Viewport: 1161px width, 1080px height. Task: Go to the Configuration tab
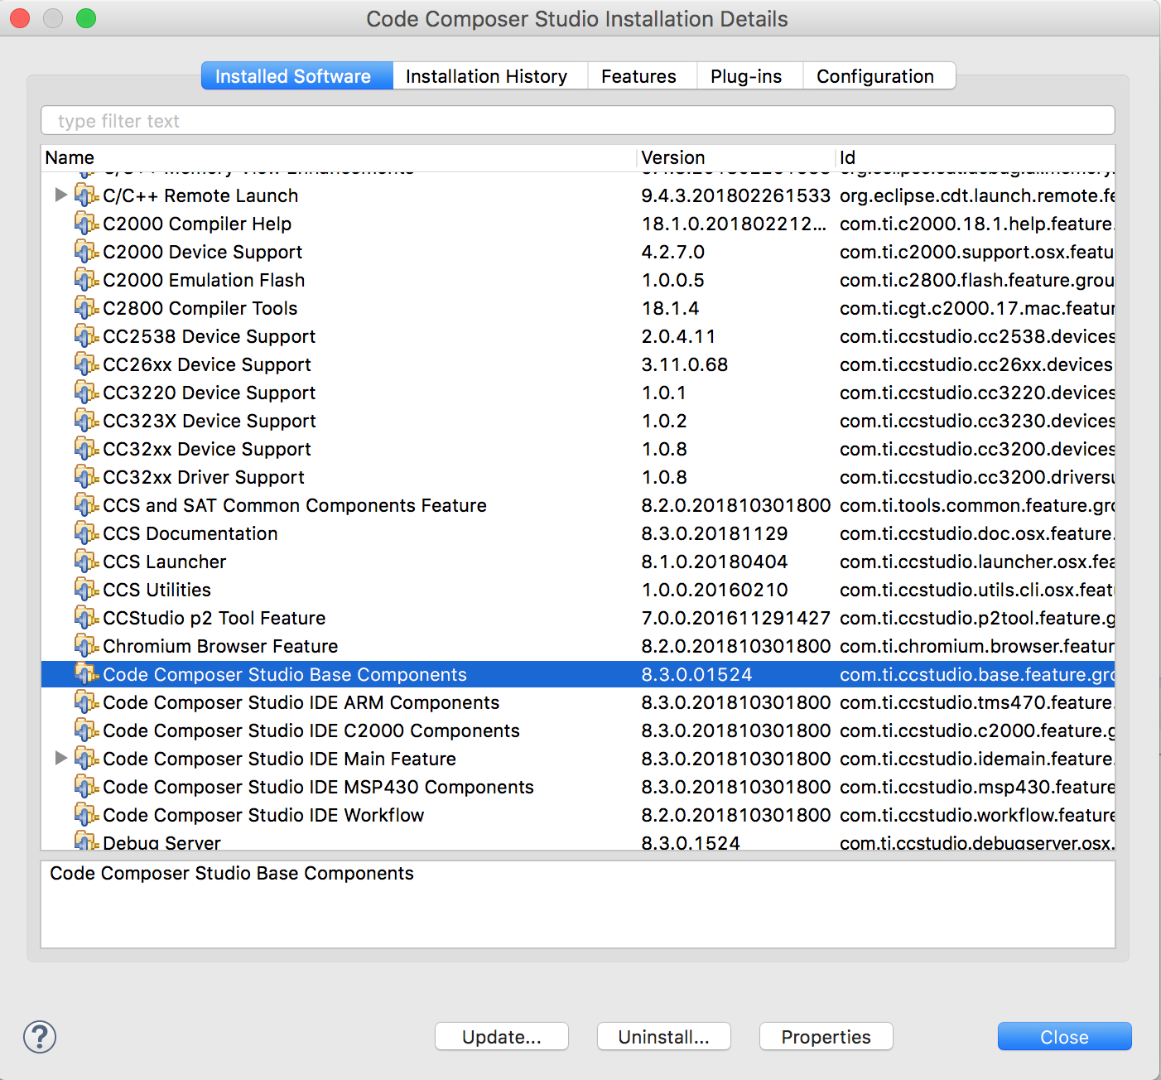point(879,76)
